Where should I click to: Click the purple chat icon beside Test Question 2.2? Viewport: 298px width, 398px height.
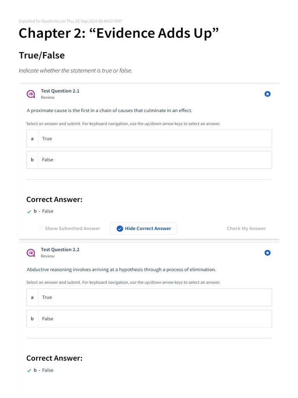coord(31,253)
